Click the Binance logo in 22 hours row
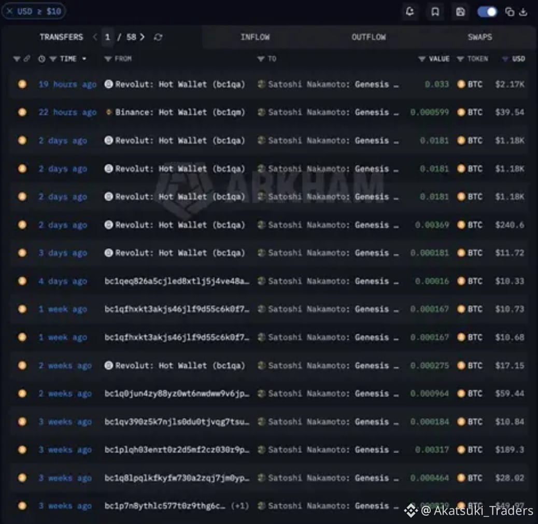The image size is (538, 524). point(108,112)
